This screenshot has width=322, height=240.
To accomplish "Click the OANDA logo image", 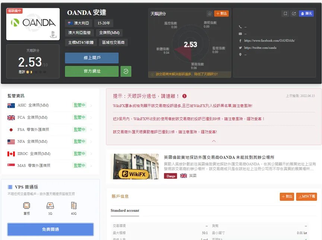I will (33, 24).
